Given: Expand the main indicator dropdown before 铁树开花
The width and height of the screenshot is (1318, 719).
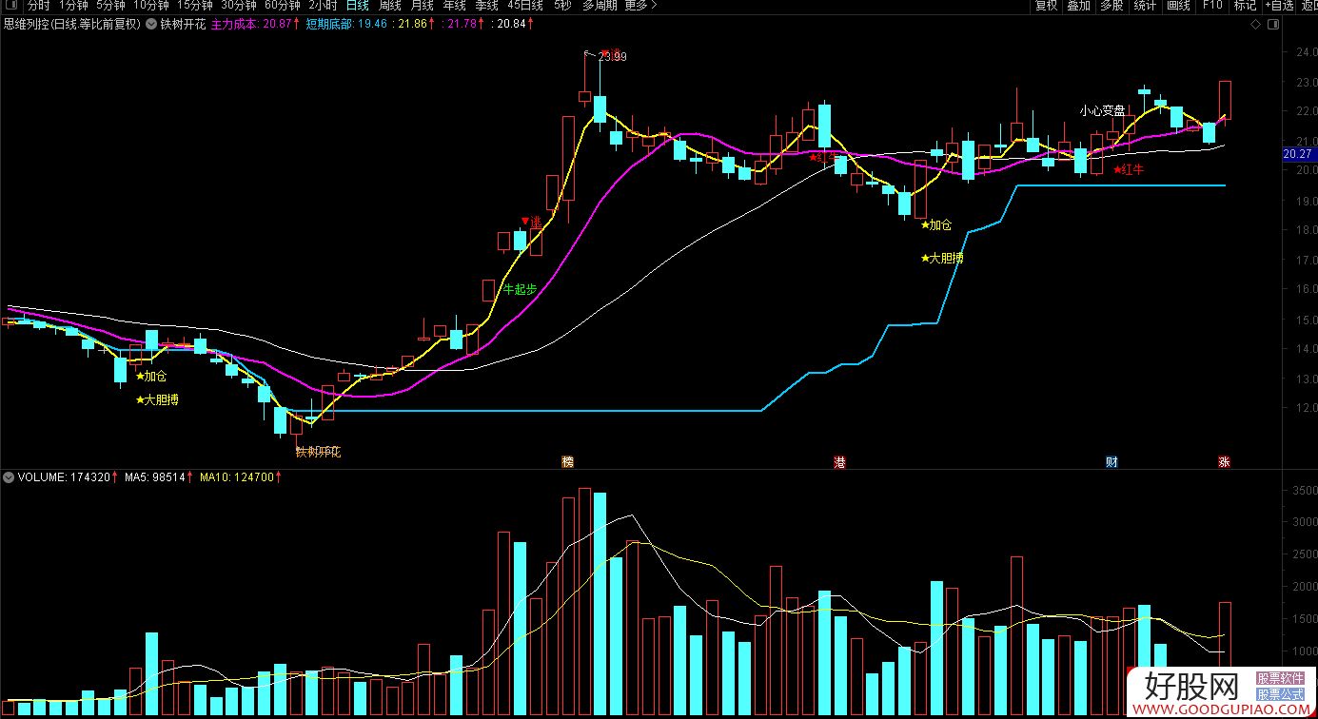Looking at the screenshot, I should pos(151,23).
